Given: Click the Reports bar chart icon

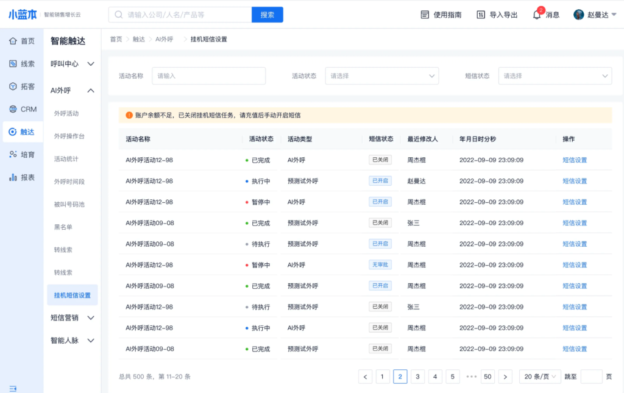Looking at the screenshot, I should (13, 177).
